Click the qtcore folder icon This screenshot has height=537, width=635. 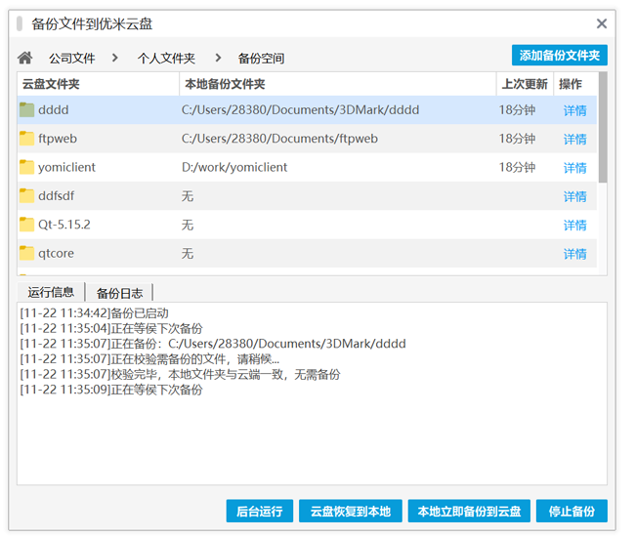pos(27,253)
